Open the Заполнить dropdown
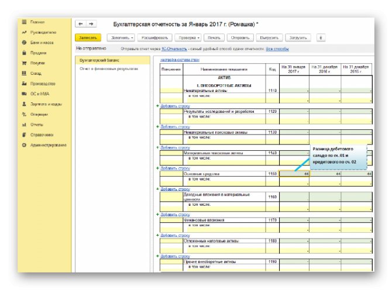 (x=121, y=38)
